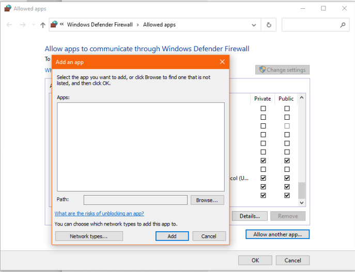
Task: Open Details for the selected app
Action: (x=250, y=216)
